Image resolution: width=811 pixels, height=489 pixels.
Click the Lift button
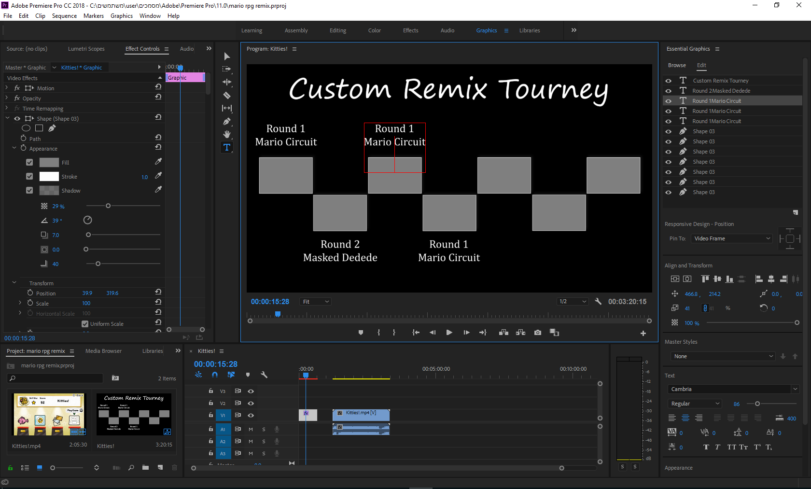(x=503, y=333)
